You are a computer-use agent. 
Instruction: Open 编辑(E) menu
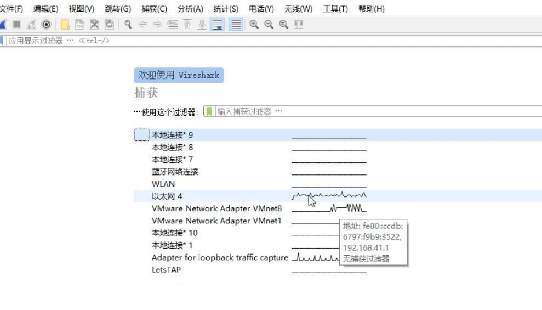click(x=45, y=9)
